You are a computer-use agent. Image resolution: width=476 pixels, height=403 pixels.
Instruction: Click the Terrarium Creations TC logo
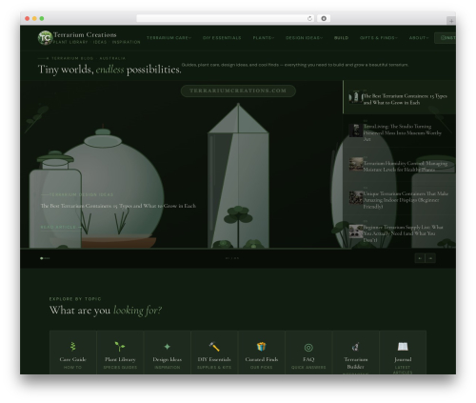click(45, 38)
